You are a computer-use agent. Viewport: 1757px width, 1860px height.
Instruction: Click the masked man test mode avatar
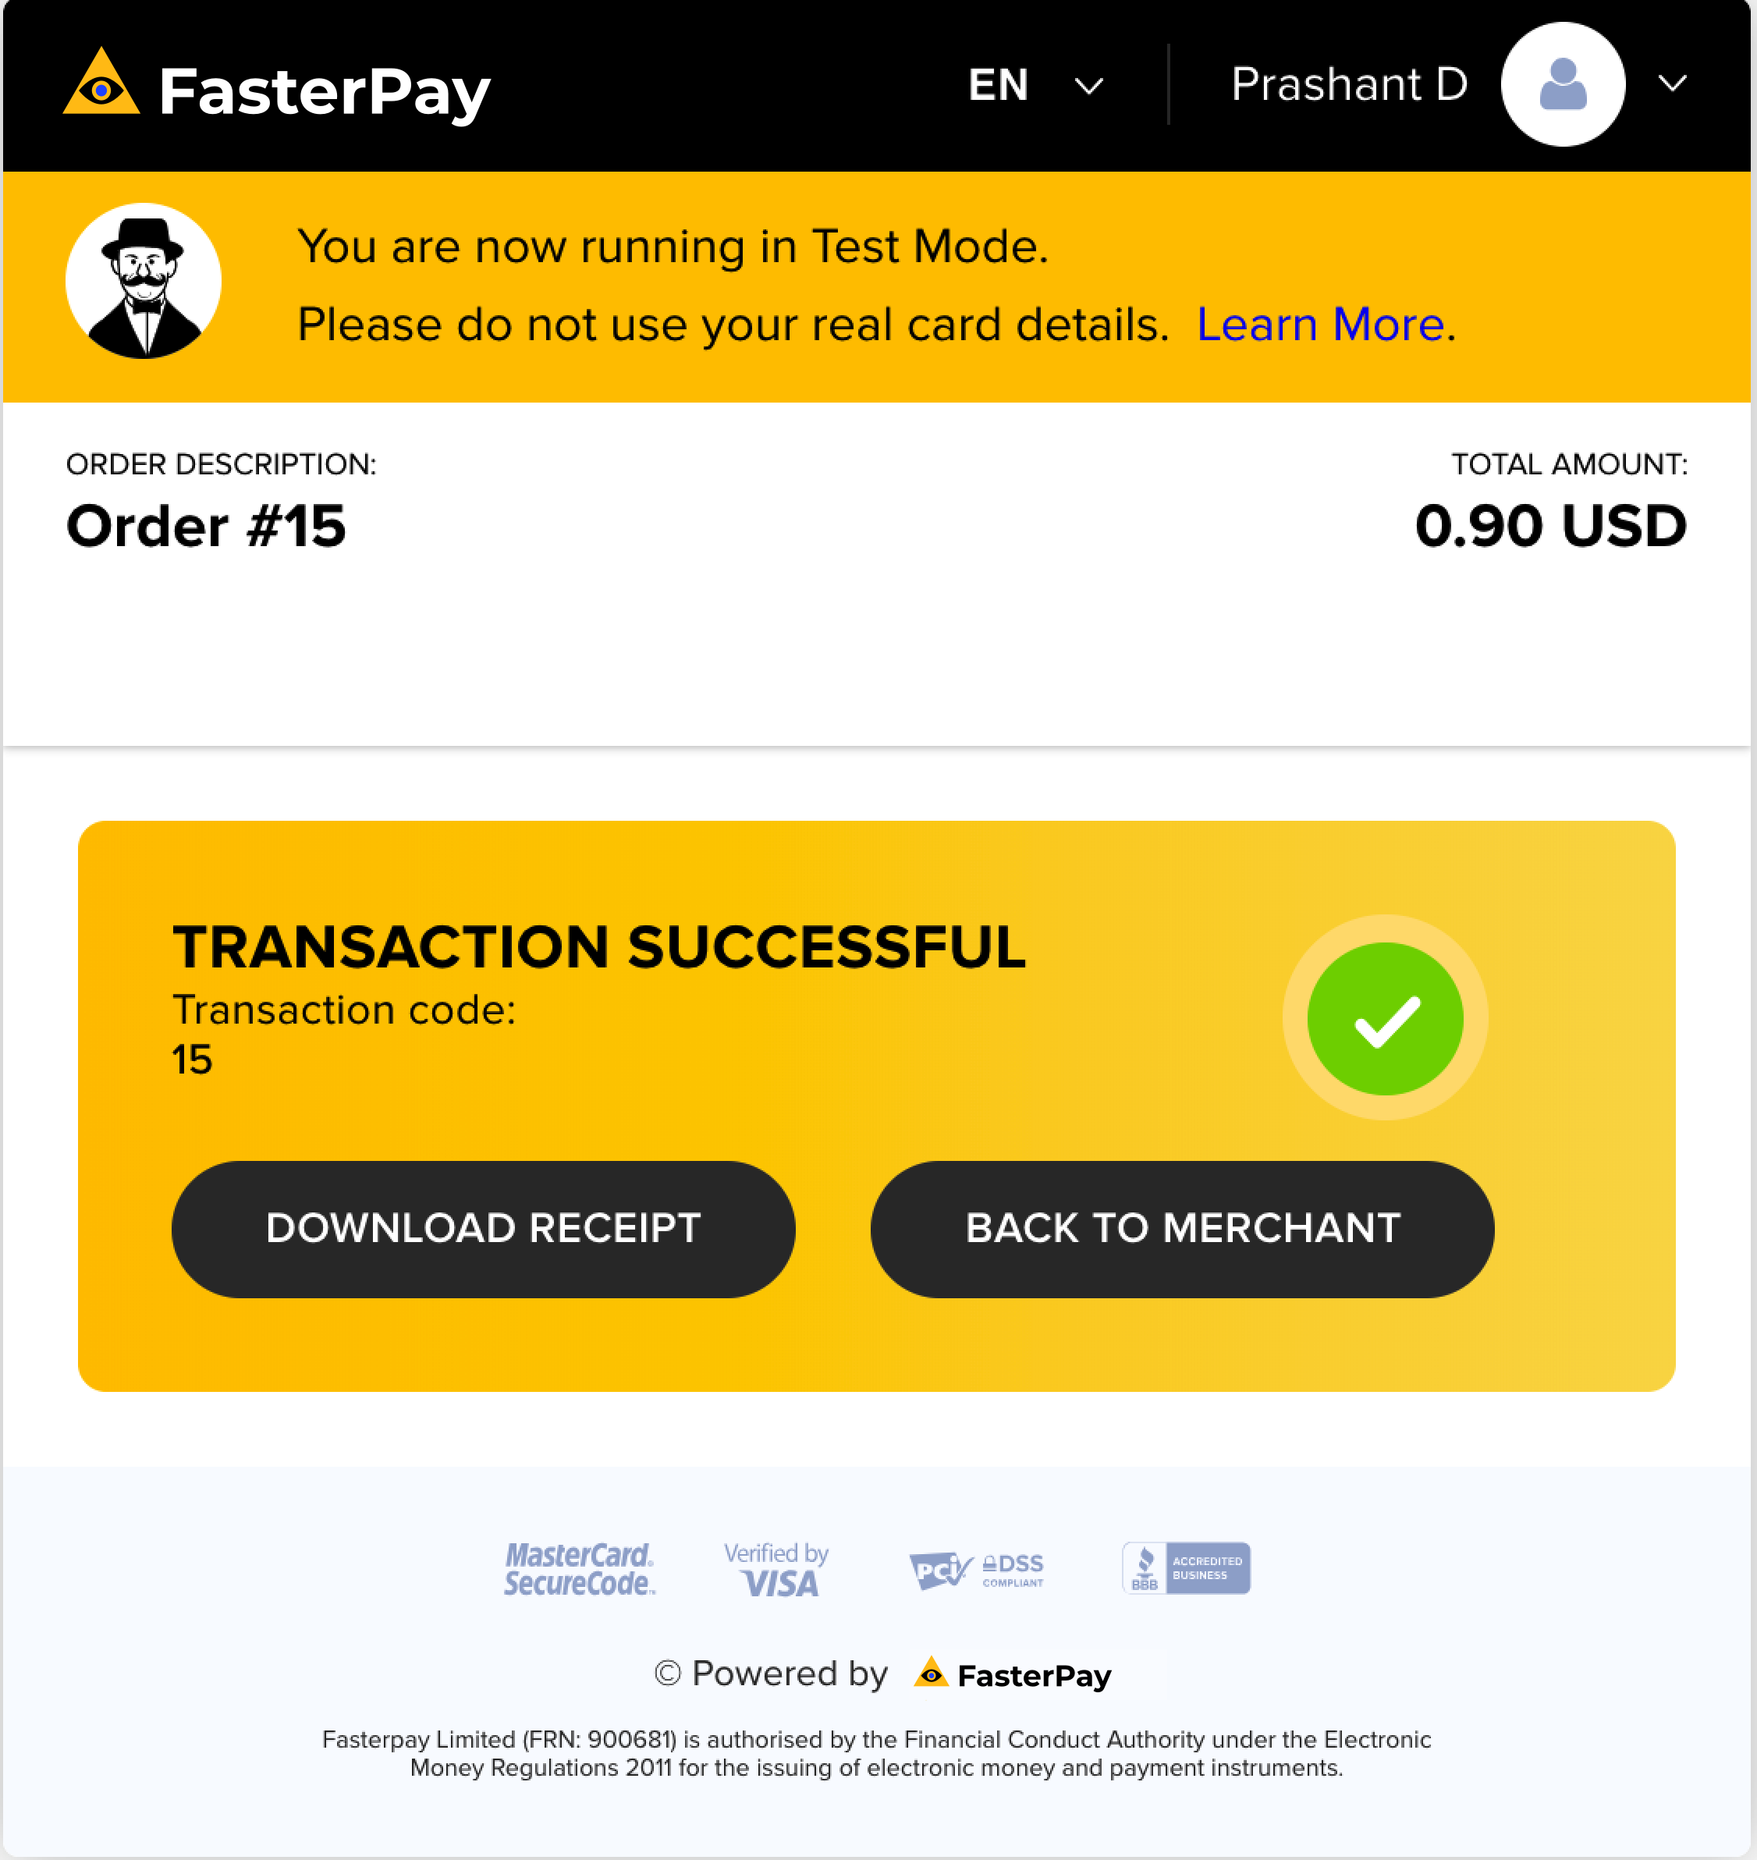(145, 284)
